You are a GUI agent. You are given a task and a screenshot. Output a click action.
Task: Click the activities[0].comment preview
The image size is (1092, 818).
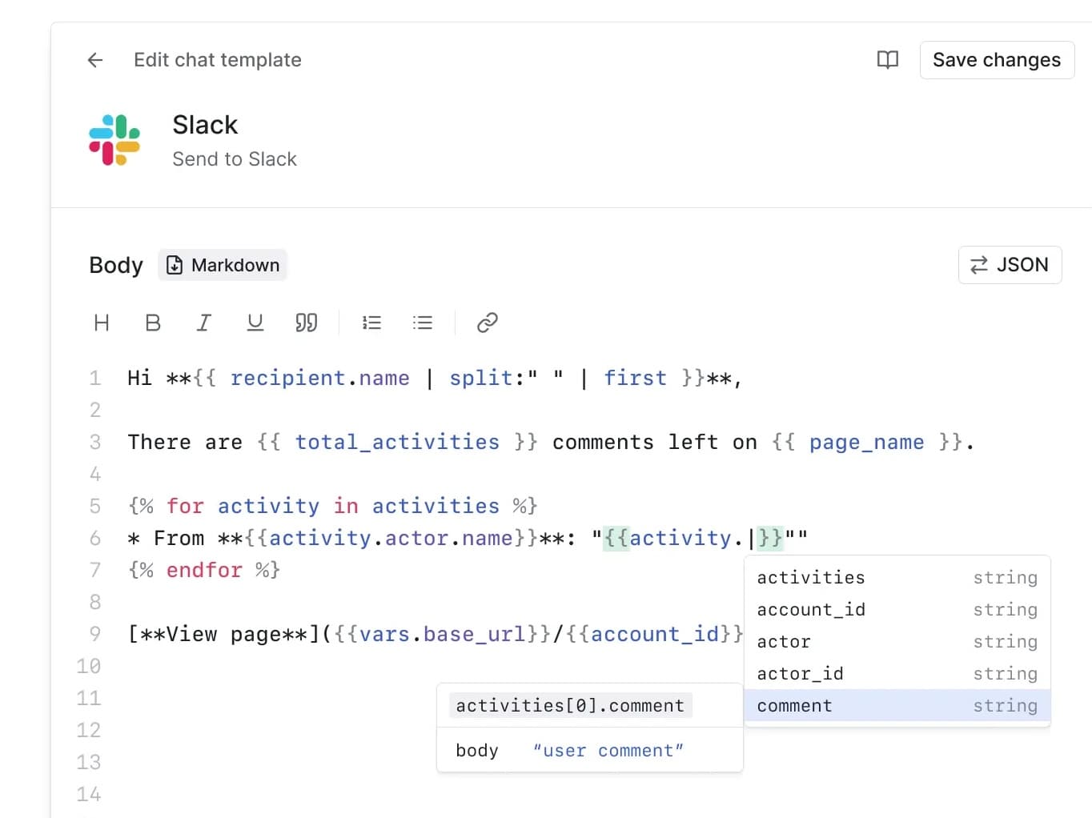(569, 705)
